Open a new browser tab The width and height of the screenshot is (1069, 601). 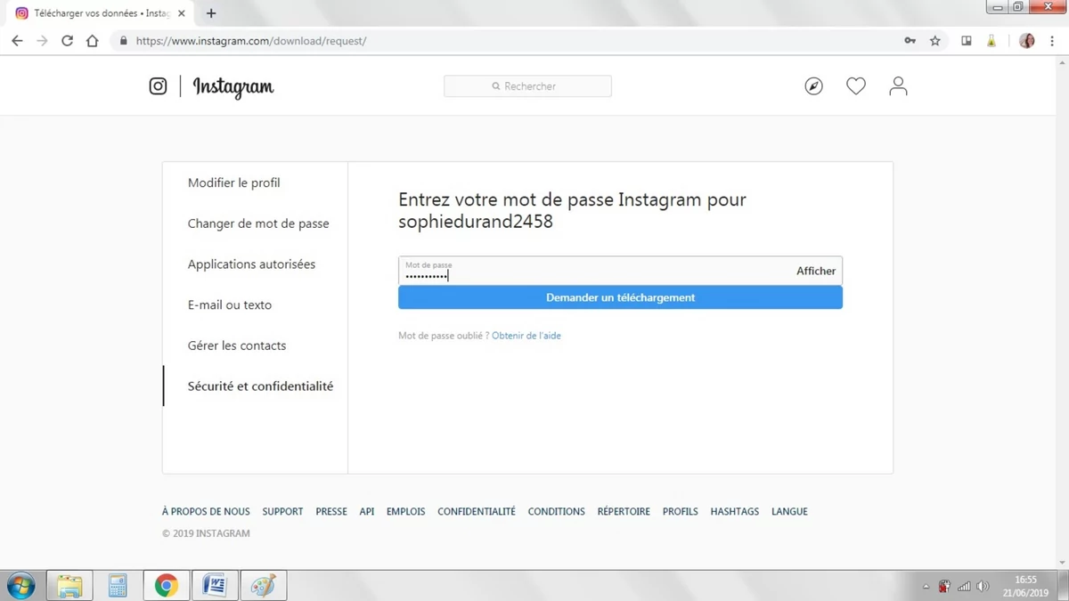coord(211,13)
